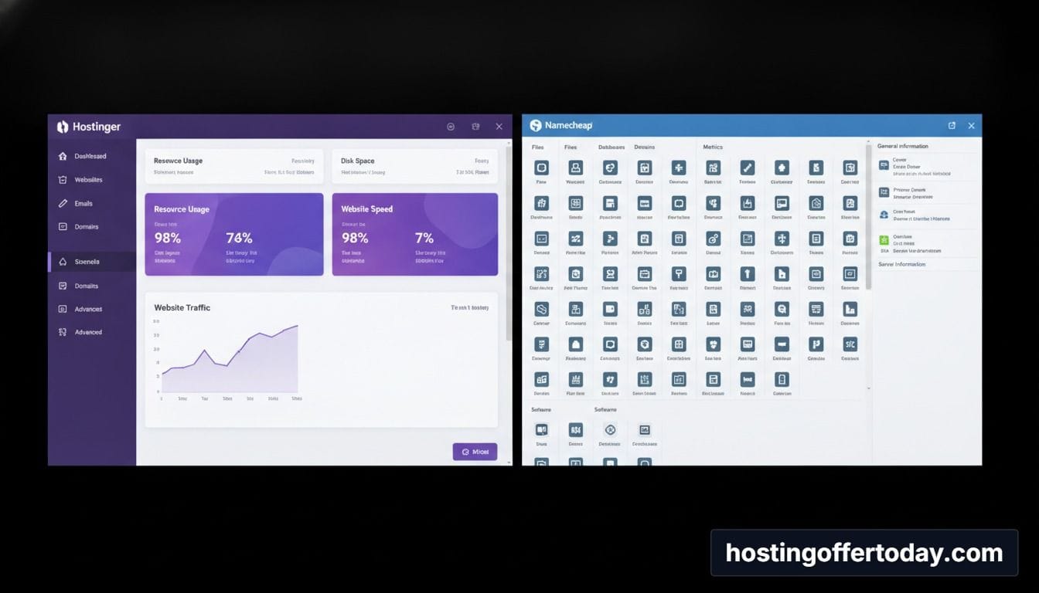Open the pencil edit icon in Namecheap grid
The width and height of the screenshot is (1039, 593).
click(748, 168)
